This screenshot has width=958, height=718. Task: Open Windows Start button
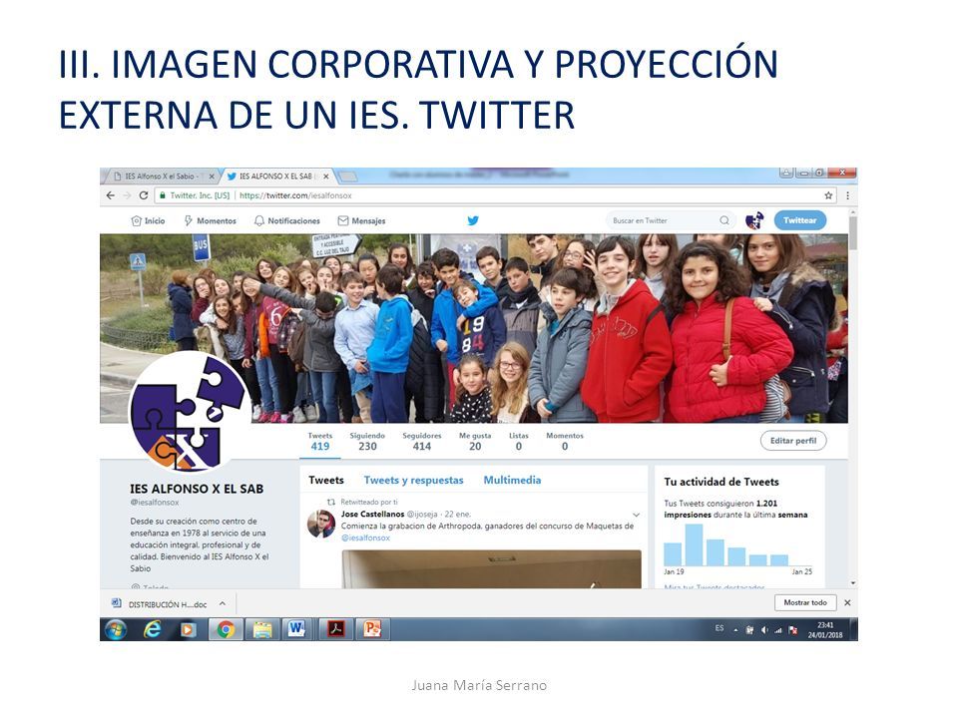(116, 629)
